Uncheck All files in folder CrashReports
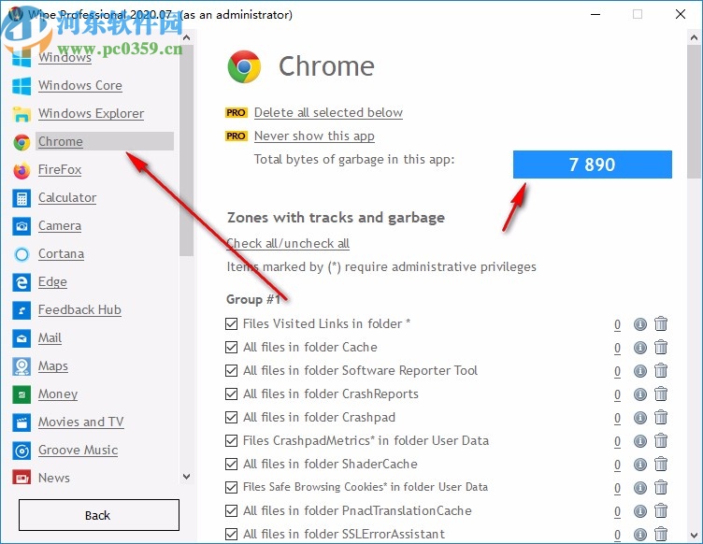The image size is (703, 544). (231, 394)
